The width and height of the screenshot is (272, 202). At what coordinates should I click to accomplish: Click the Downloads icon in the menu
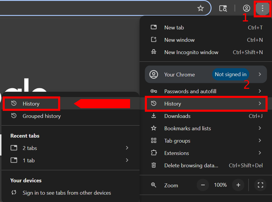154,116
